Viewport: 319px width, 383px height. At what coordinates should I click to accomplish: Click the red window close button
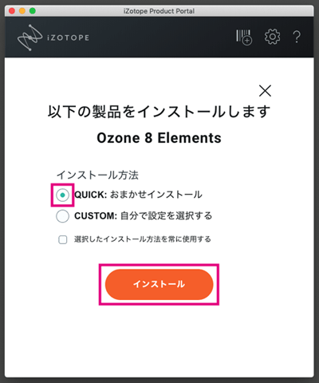click(x=12, y=11)
